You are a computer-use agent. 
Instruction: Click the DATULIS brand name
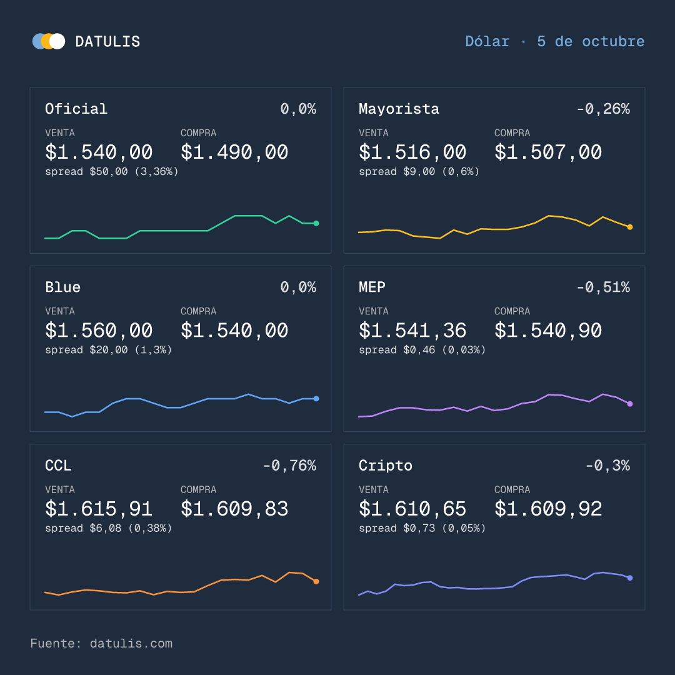click(x=107, y=41)
